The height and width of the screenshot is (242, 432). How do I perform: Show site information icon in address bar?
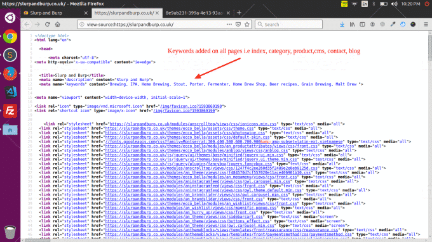point(82,25)
